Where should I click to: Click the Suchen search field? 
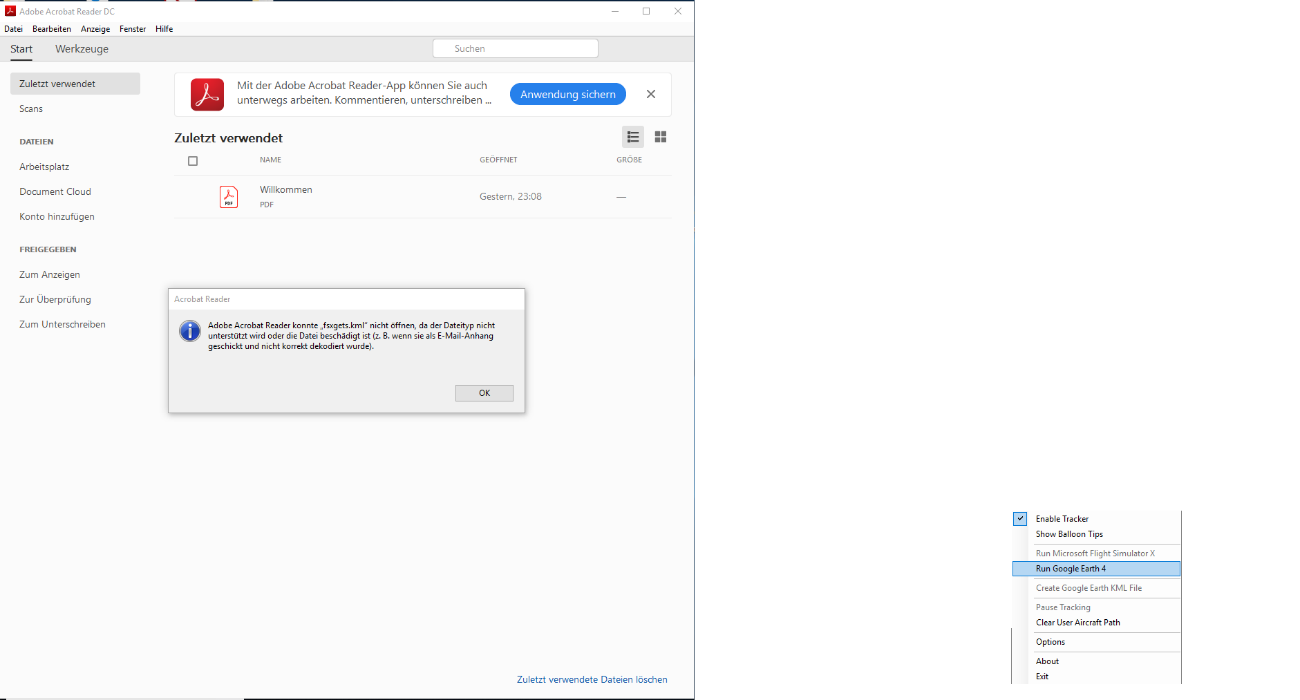point(516,48)
